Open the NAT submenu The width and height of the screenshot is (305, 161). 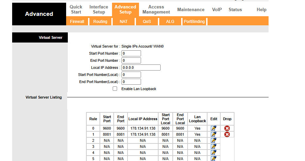click(x=123, y=22)
